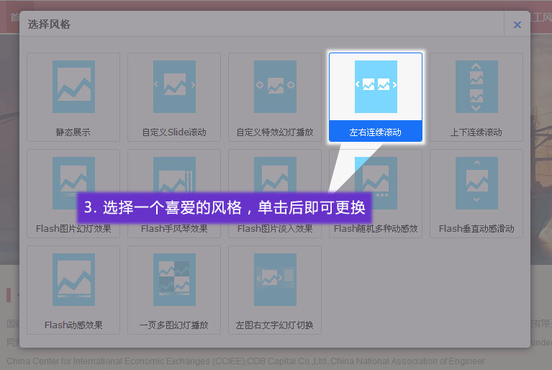This screenshot has height=370, width=552.
Task: Choose the 自定义Slide滚动 style icon
Action: (x=174, y=86)
